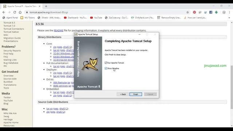This screenshot has width=233, height=131.
Task: Open the Remove Empty Line bookmark
Action: (169, 18)
